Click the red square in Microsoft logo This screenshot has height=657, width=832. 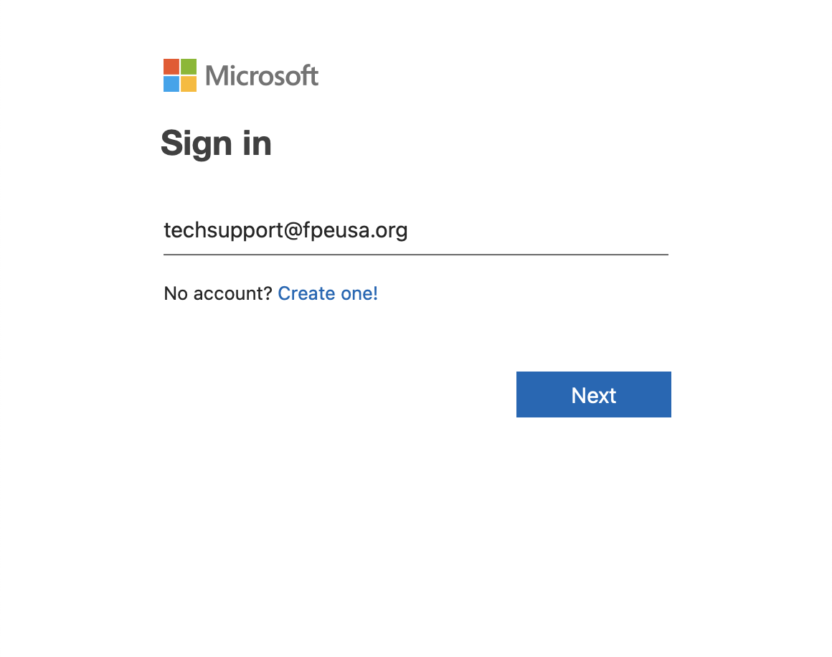point(171,66)
